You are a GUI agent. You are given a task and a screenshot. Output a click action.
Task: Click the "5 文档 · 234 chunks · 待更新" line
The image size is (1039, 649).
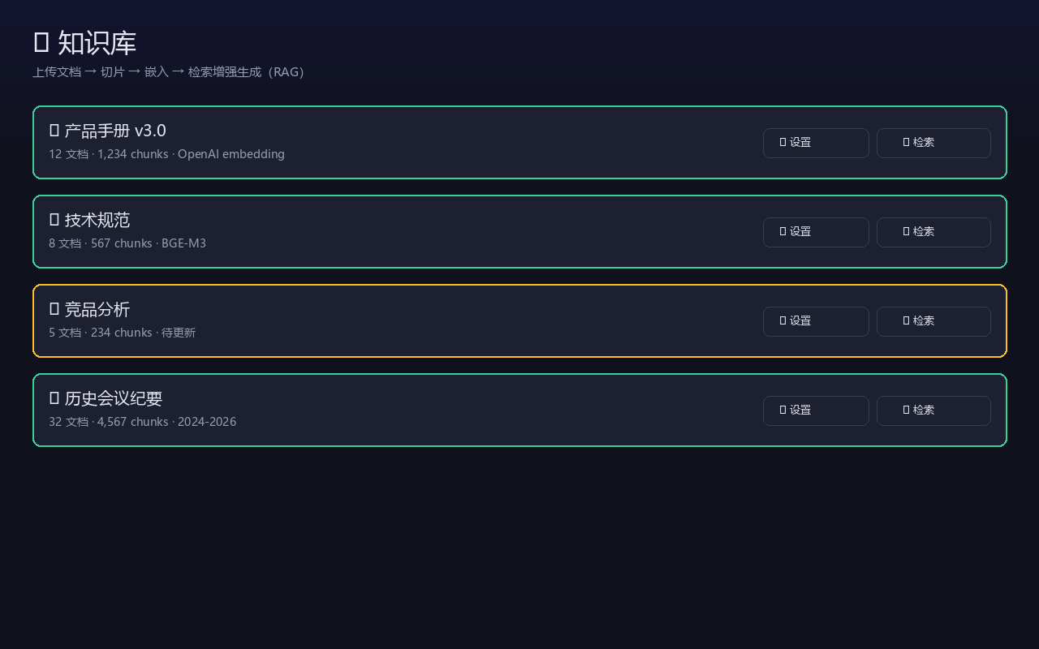pyautogui.click(x=122, y=333)
